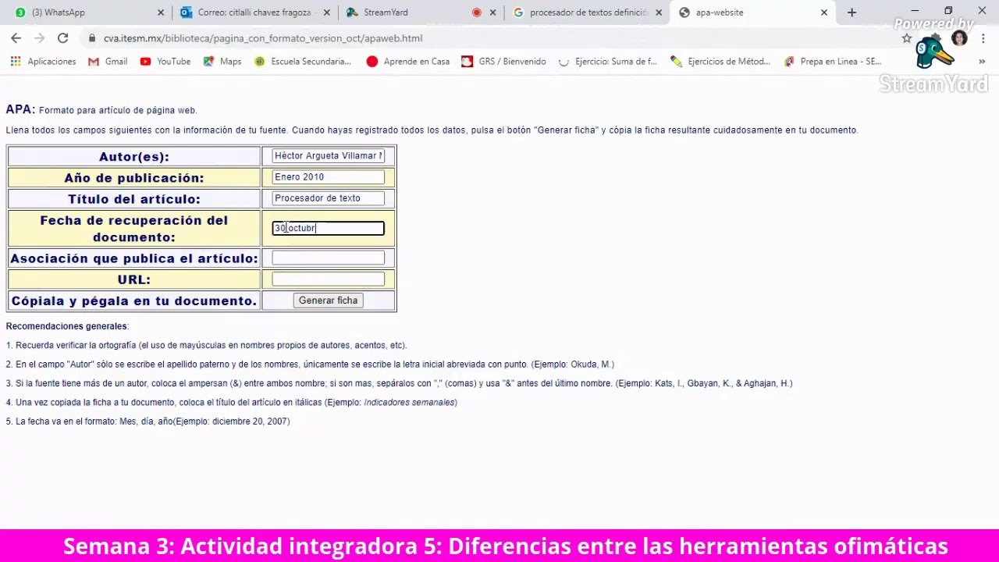Click the Escuela Secundaria favicon
This screenshot has width=999, height=562.
tap(260, 62)
